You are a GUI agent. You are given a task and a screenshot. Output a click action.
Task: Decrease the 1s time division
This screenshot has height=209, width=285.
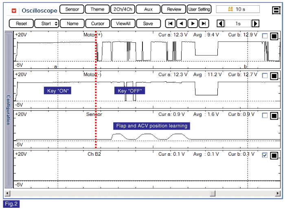[221, 24]
